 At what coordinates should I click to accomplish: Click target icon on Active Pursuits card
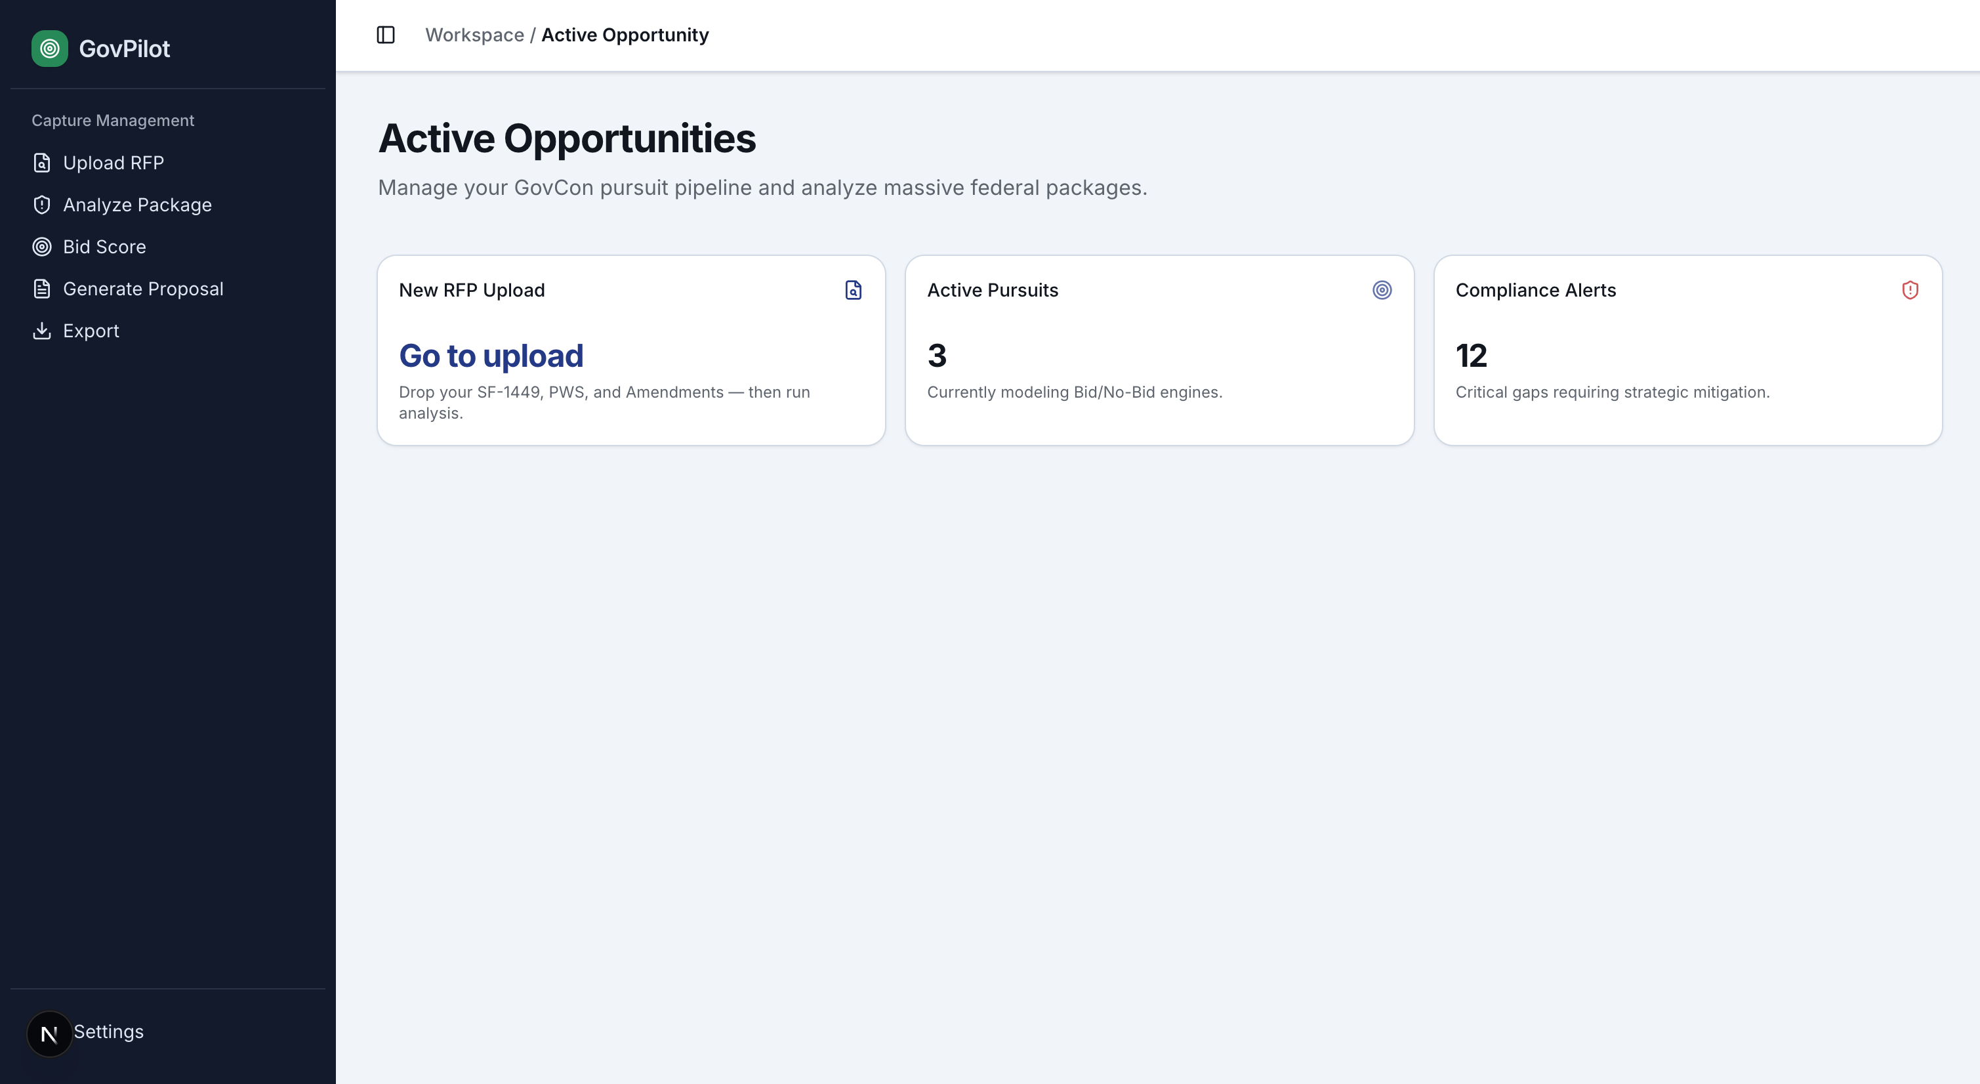pos(1381,290)
